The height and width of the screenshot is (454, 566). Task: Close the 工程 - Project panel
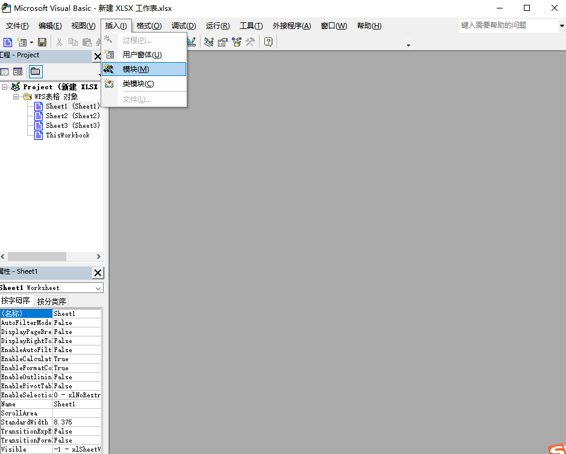pos(97,57)
